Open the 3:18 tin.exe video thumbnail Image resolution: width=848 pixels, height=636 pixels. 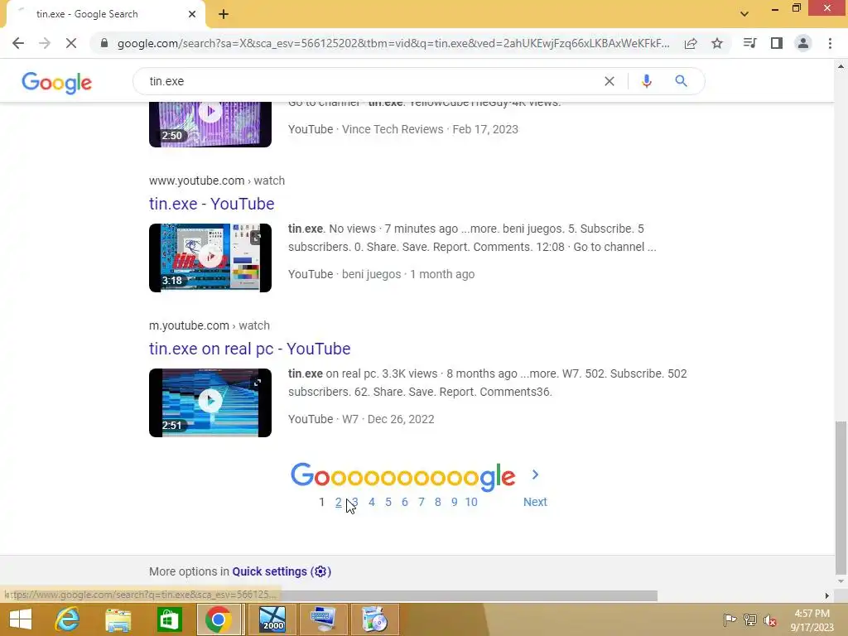coord(210,258)
